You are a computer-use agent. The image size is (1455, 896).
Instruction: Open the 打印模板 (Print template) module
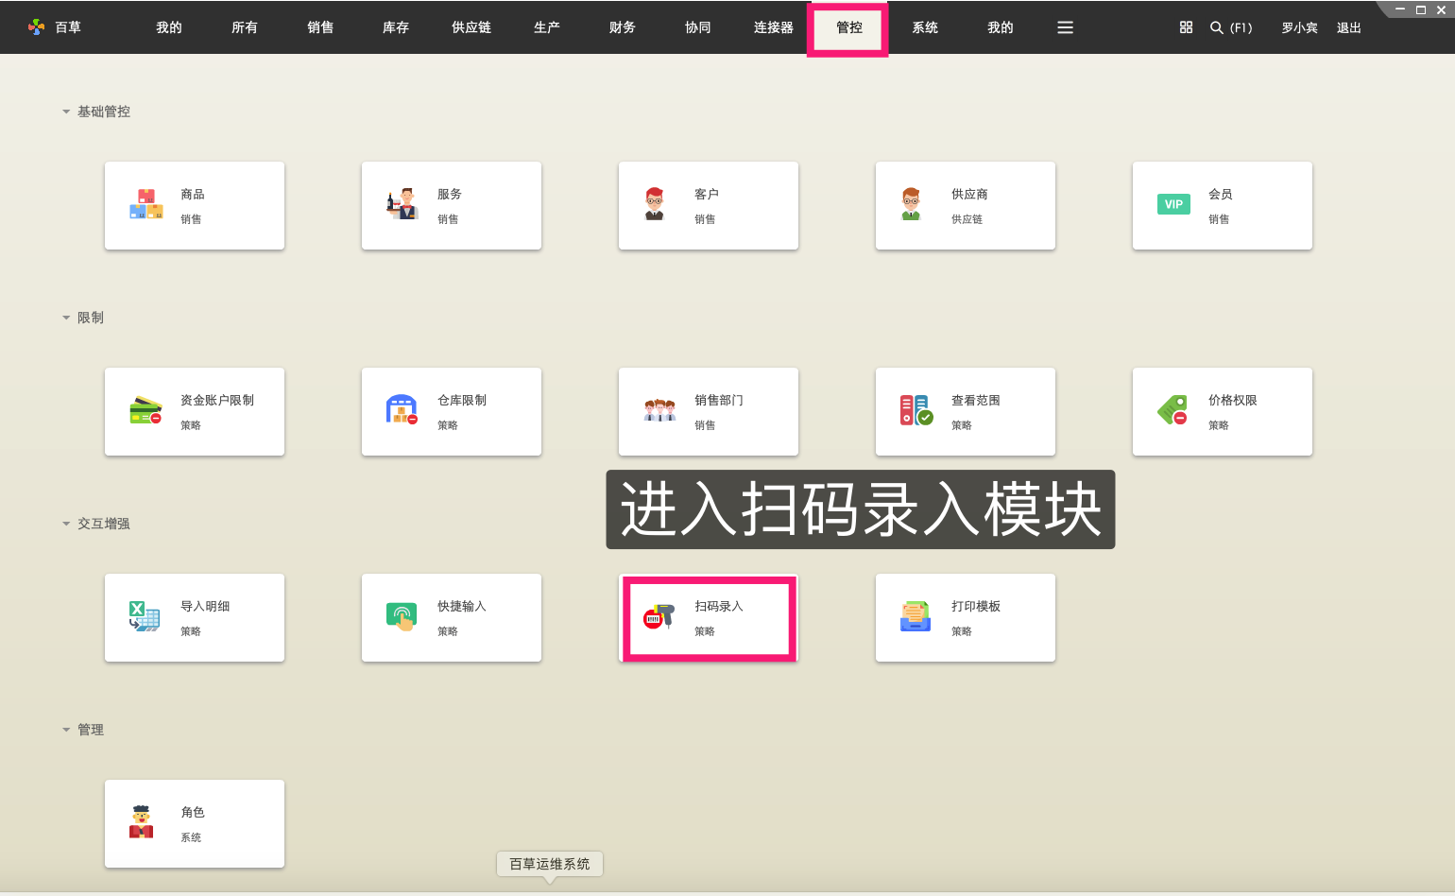(965, 617)
